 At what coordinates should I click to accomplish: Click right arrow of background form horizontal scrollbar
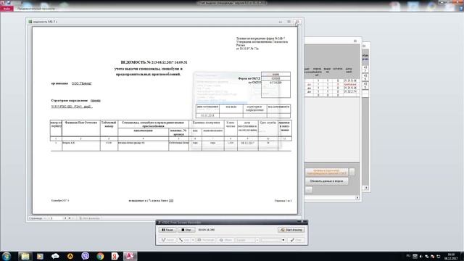[357, 197]
